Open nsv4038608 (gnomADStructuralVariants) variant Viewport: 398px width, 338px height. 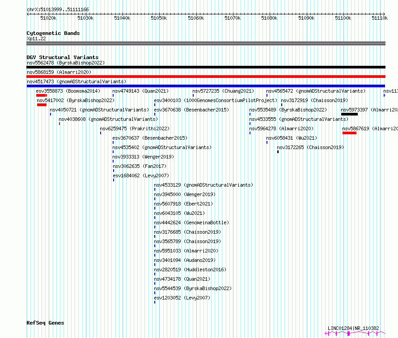108,119
